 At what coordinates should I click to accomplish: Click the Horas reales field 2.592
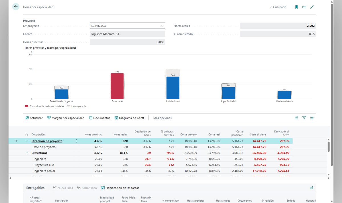click(x=278, y=26)
